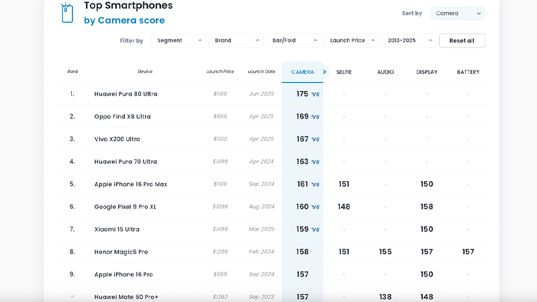Click Jun 2025 launch date of Huawei Pura 80 Ultra
Viewport: 537px width, 302px height.
pos(261,94)
